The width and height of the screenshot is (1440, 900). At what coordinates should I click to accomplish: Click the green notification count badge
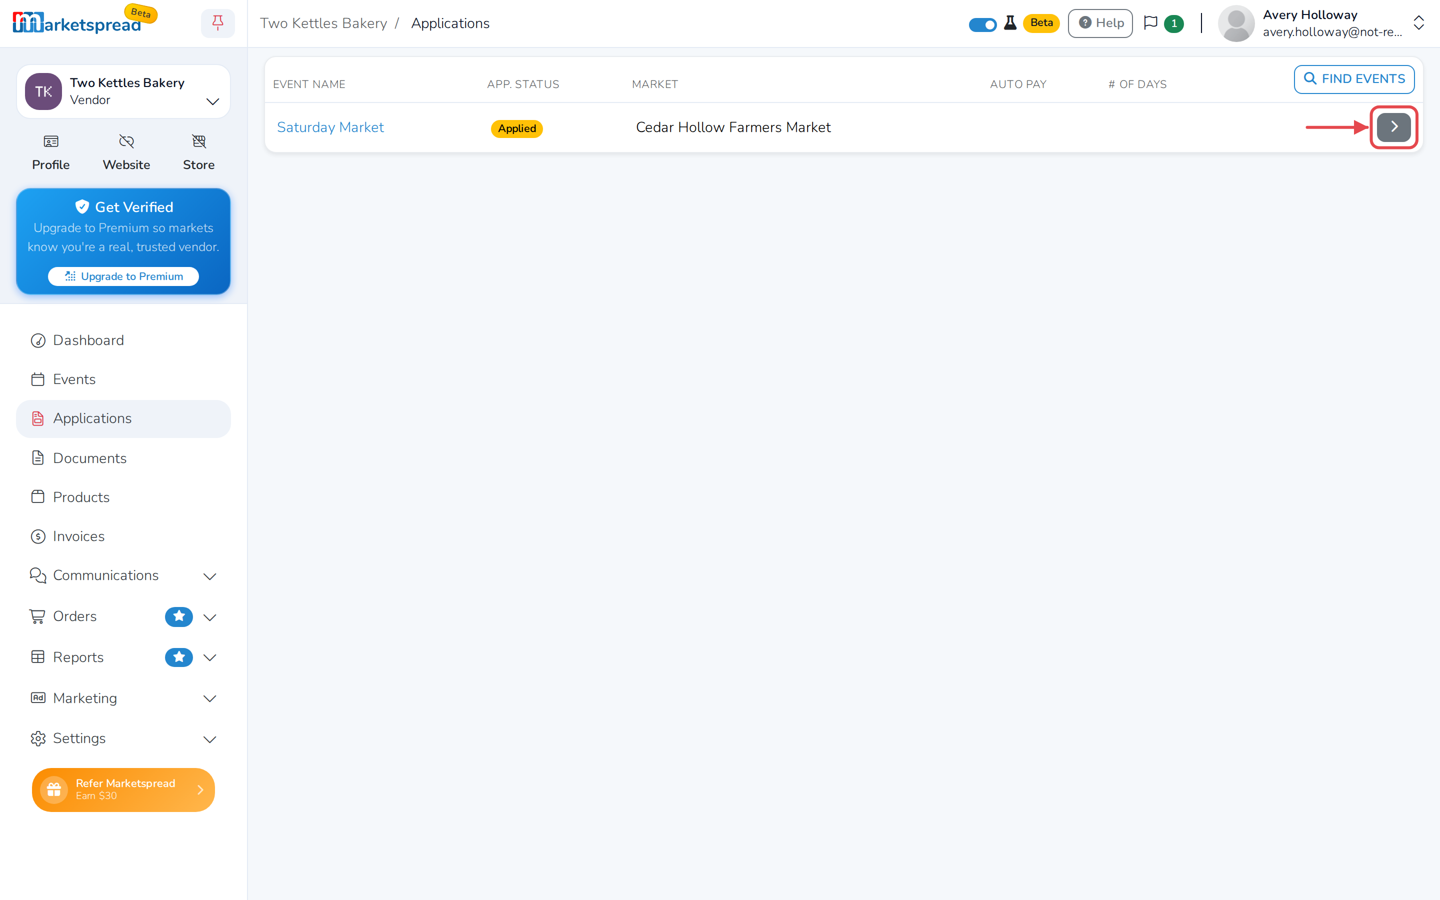point(1173,24)
